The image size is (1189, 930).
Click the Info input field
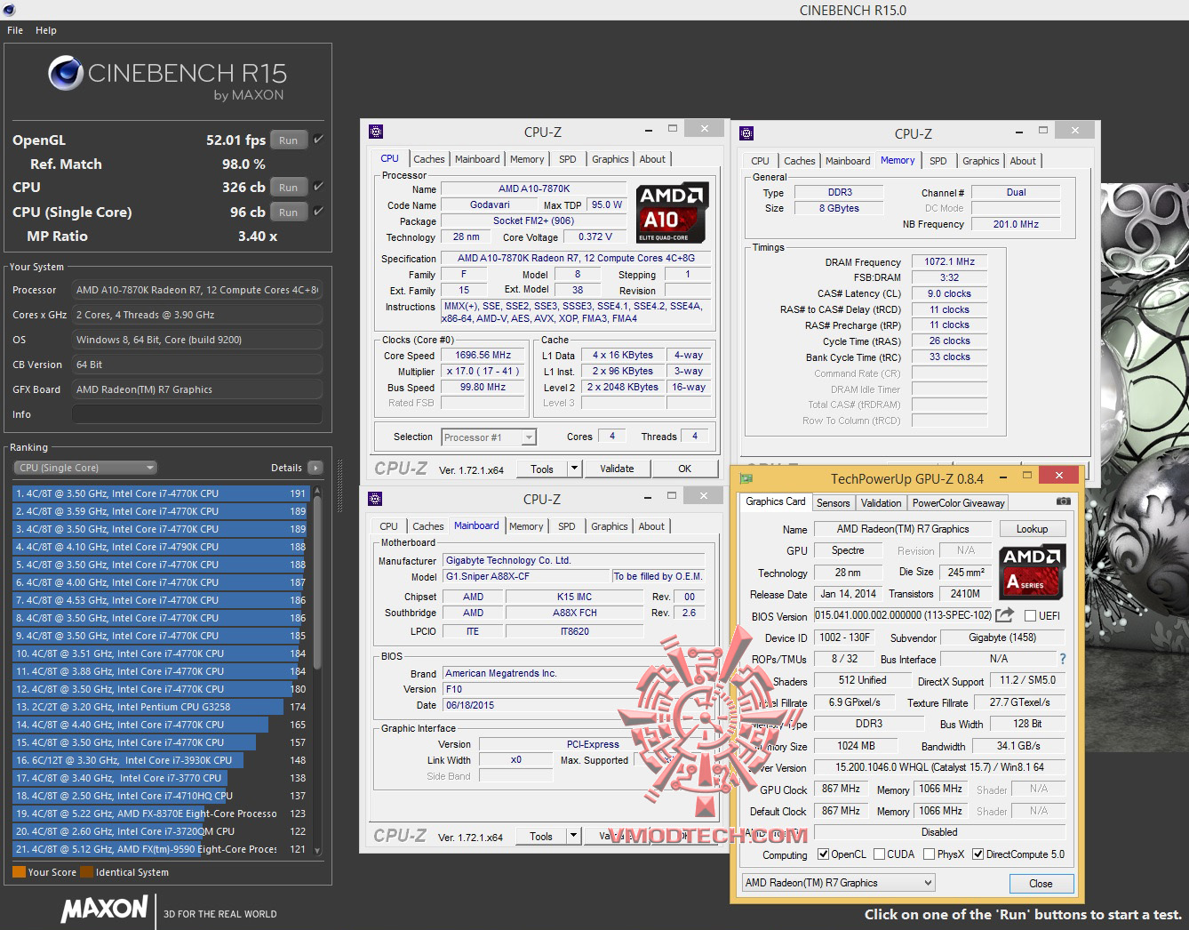197,414
